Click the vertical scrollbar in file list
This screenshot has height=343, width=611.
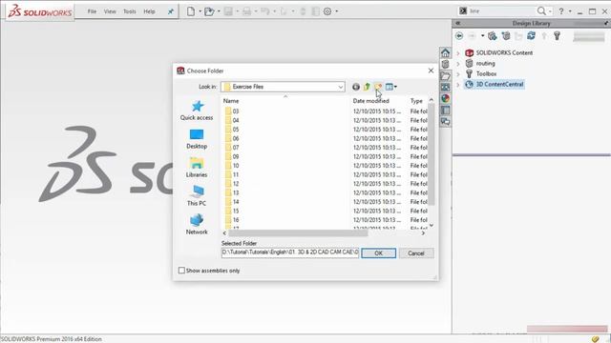tap(432, 154)
